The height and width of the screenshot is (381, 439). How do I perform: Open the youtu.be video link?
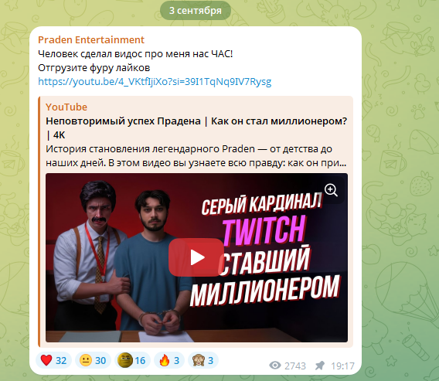[x=155, y=81]
